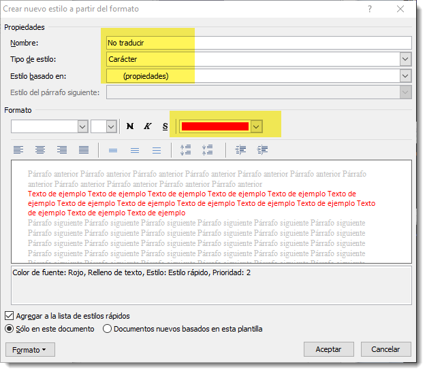Open font color dropdown arrow

coord(256,126)
